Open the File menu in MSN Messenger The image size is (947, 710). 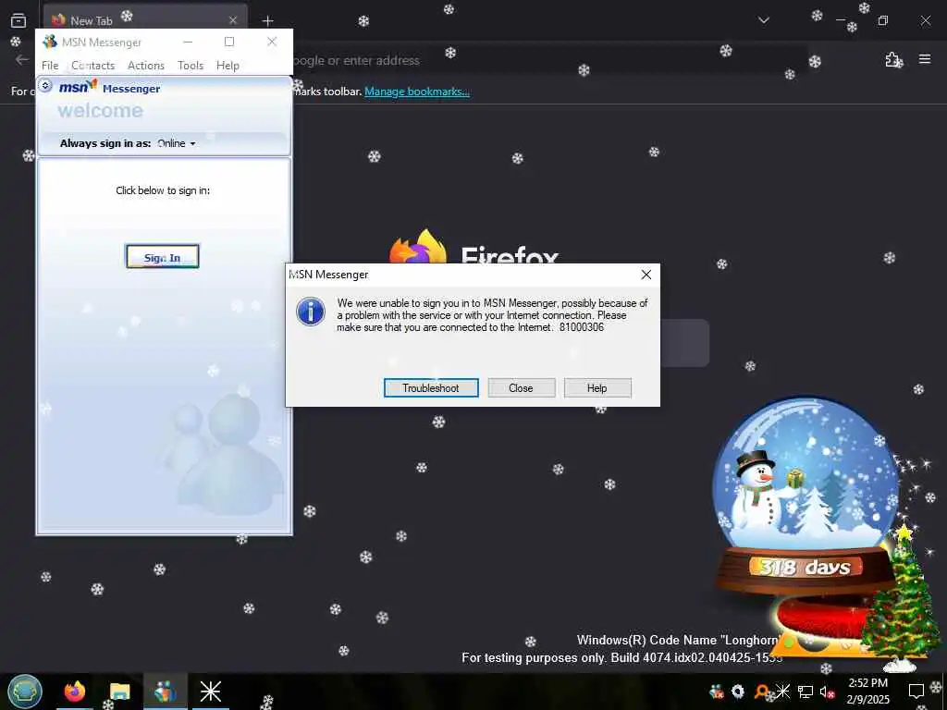click(50, 66)
